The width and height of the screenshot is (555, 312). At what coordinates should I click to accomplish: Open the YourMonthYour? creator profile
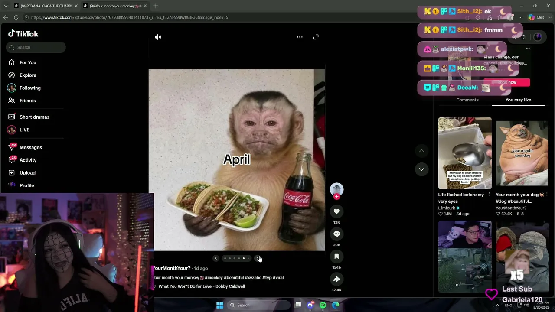click(x=172, y=268)
